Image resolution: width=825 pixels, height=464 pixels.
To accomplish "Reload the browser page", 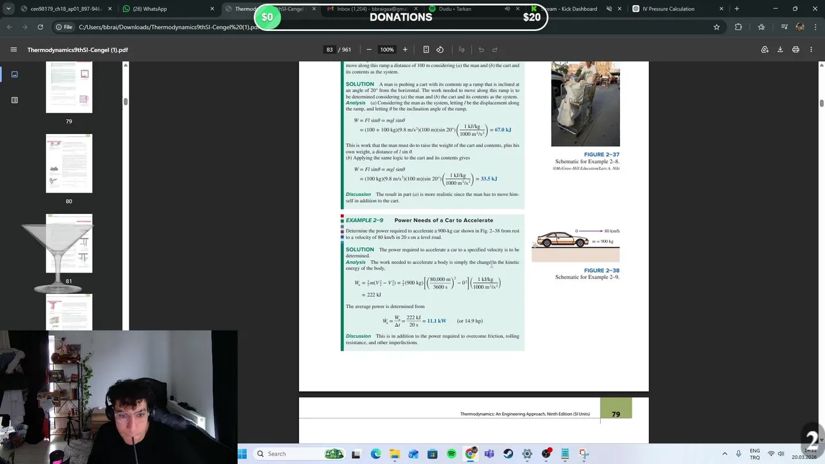I will pyautogui.click(x=40, y=27).
